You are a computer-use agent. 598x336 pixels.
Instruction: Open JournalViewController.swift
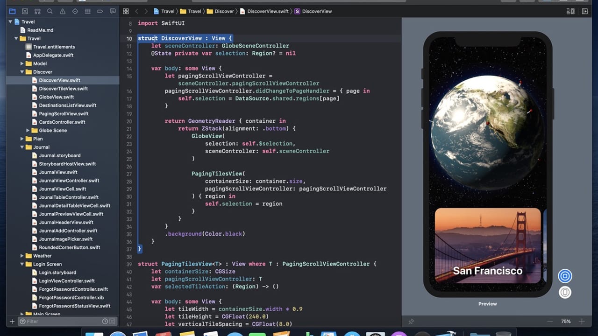pyautogui.click(x=69, y=181)
